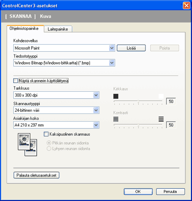The image size is (192, 201).
Task: Click the high contrast lines icon
Action: click(x=161, y=119)
